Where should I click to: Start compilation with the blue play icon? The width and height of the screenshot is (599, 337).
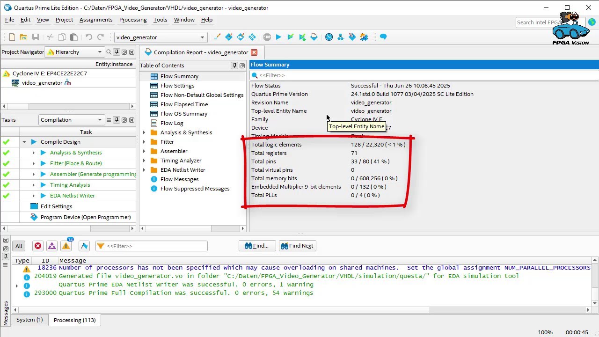coord(278,37)
